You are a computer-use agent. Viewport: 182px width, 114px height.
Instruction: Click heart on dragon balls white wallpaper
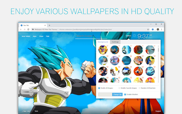(119, 67)
